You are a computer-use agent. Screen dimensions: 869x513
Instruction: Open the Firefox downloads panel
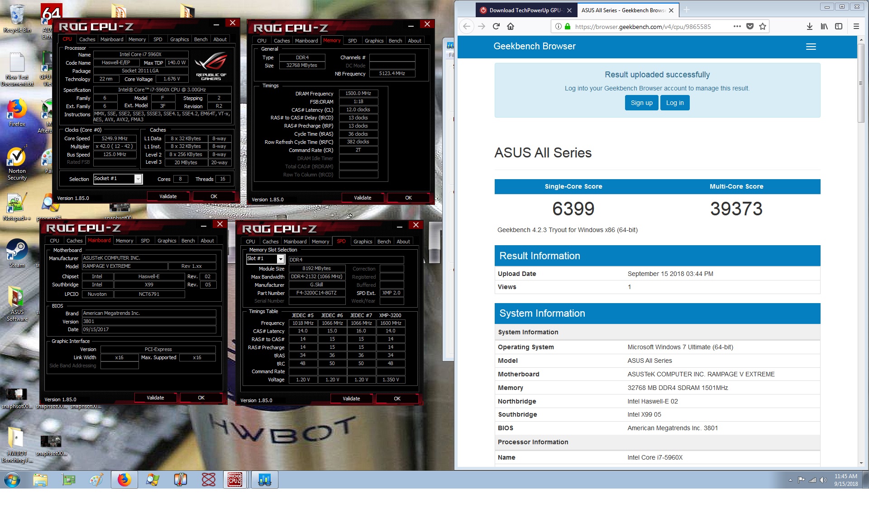[810, 26]
